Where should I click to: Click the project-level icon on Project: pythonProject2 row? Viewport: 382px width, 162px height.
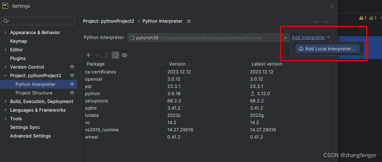72,75
